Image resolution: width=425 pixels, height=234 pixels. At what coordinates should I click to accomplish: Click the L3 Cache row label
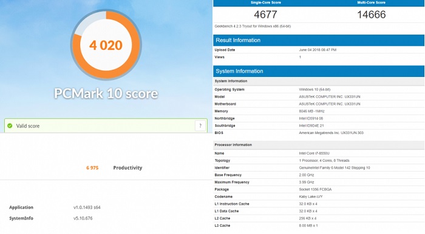click(222, 226)
